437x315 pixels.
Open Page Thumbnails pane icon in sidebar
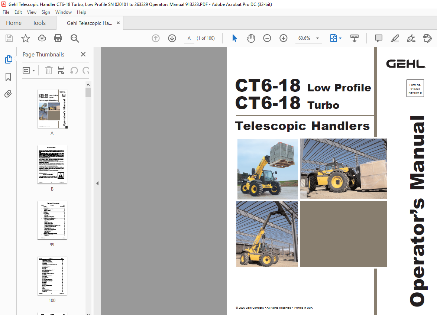8,59
